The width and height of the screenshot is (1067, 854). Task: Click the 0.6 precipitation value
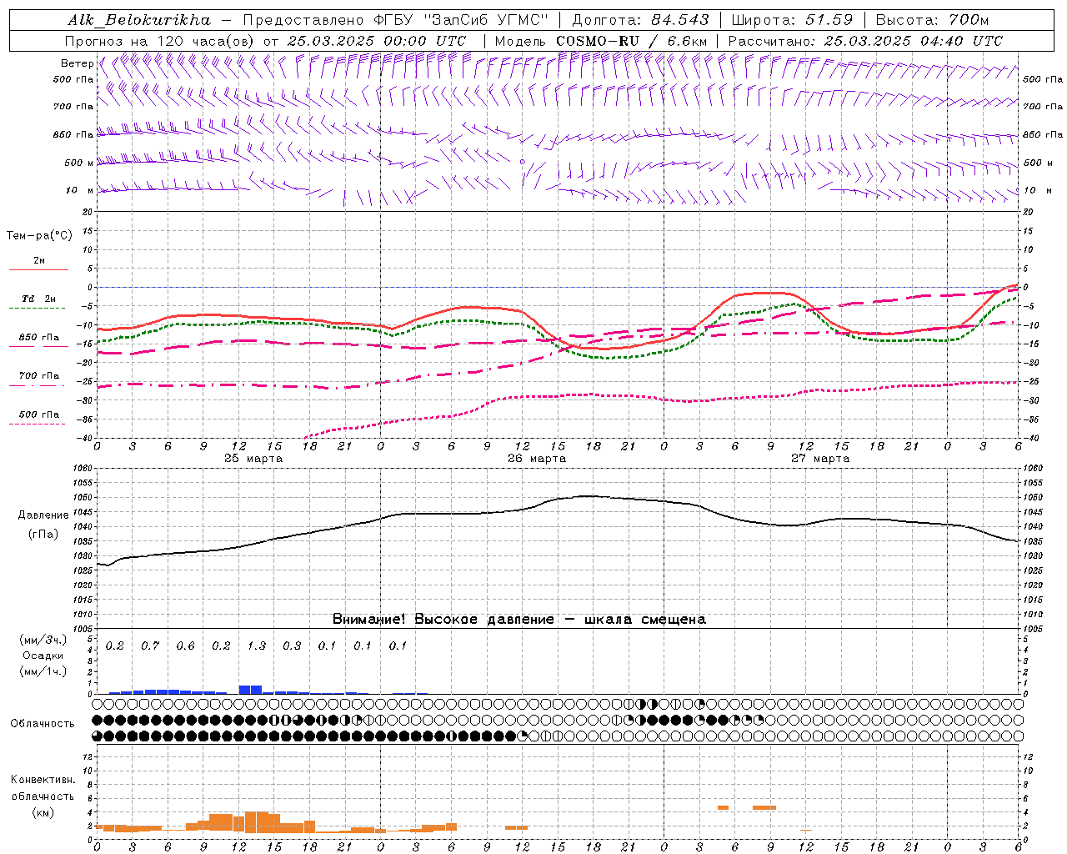click(185, 646)
